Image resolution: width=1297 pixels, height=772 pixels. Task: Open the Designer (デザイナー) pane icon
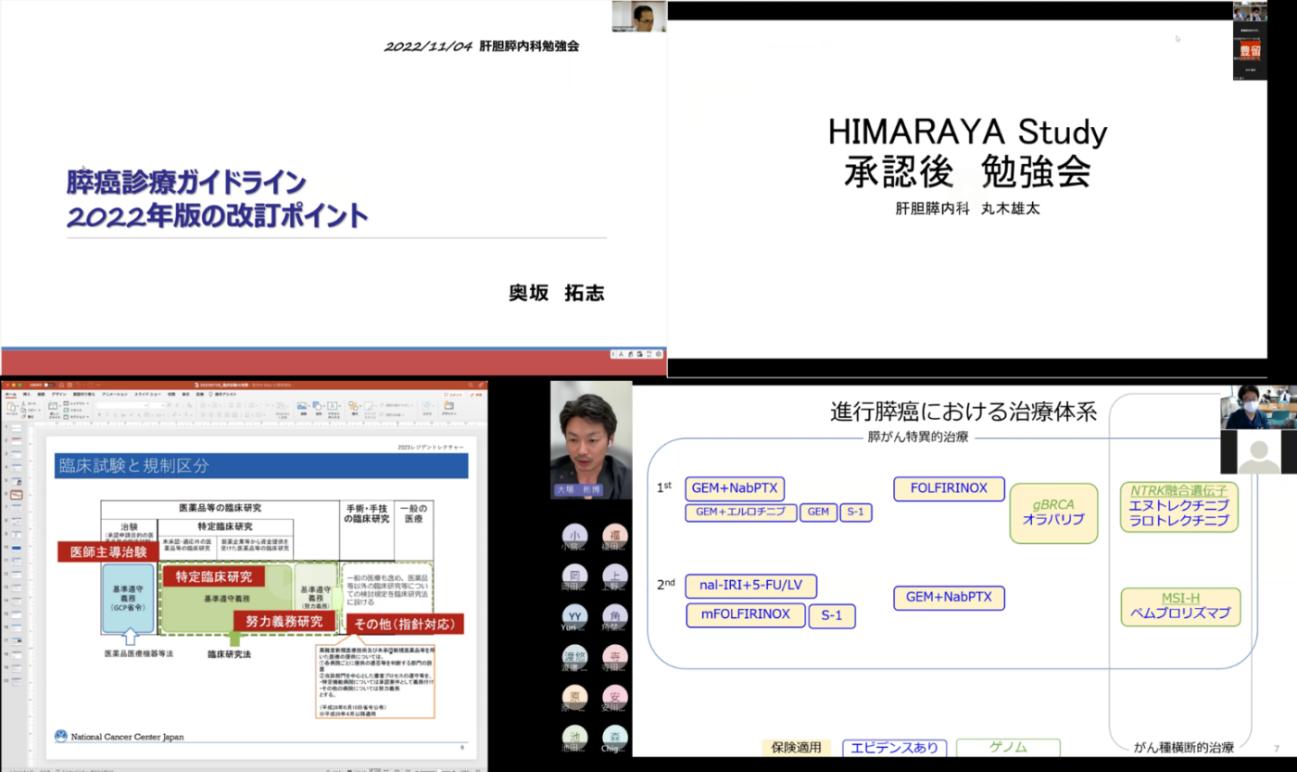(x=449, y=407)
